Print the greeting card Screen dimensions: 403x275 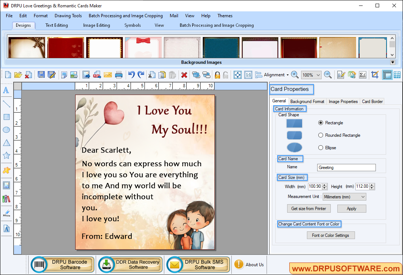pos(118,75)
